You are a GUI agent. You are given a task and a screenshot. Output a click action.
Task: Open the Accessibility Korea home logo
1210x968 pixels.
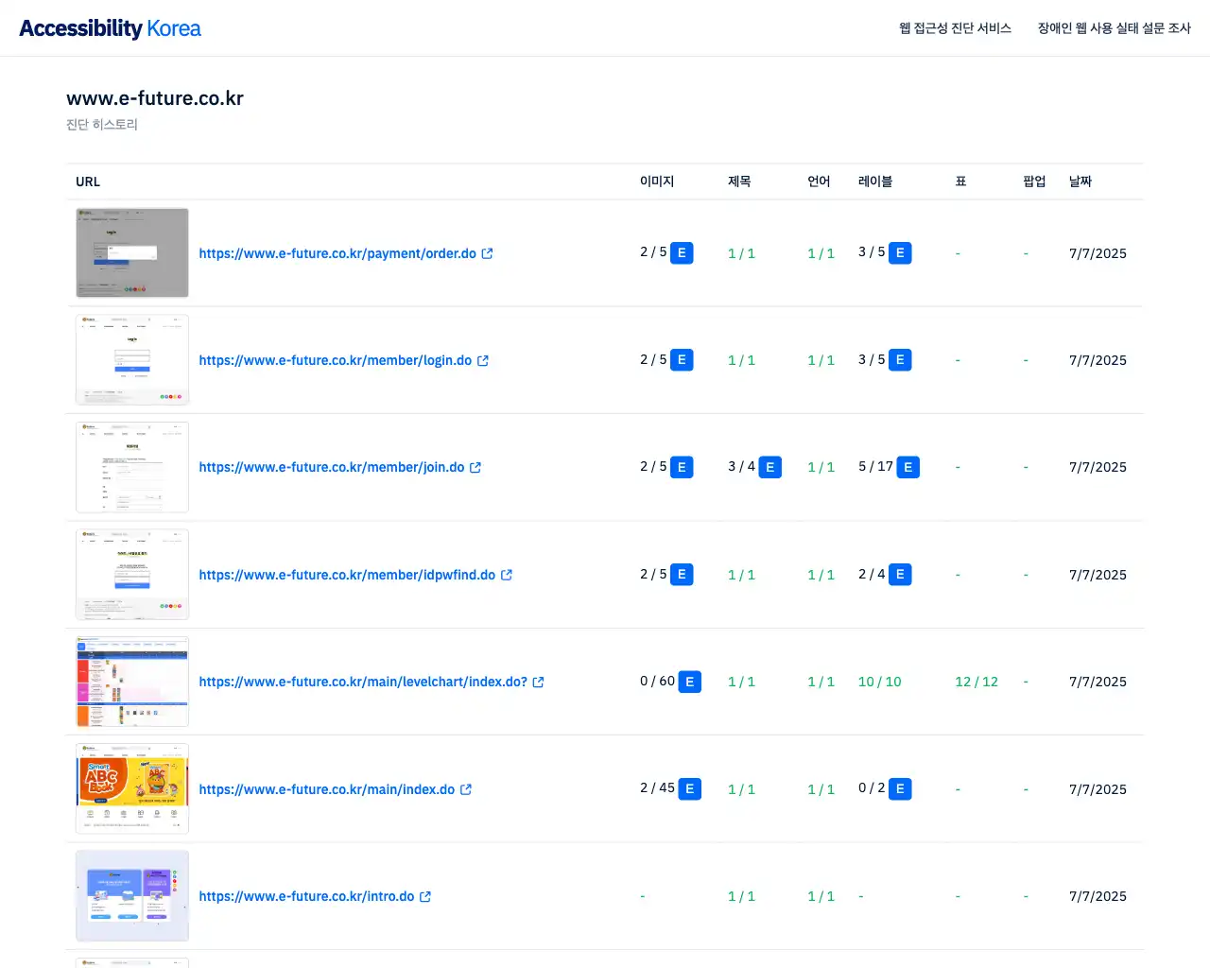[110, 28]
